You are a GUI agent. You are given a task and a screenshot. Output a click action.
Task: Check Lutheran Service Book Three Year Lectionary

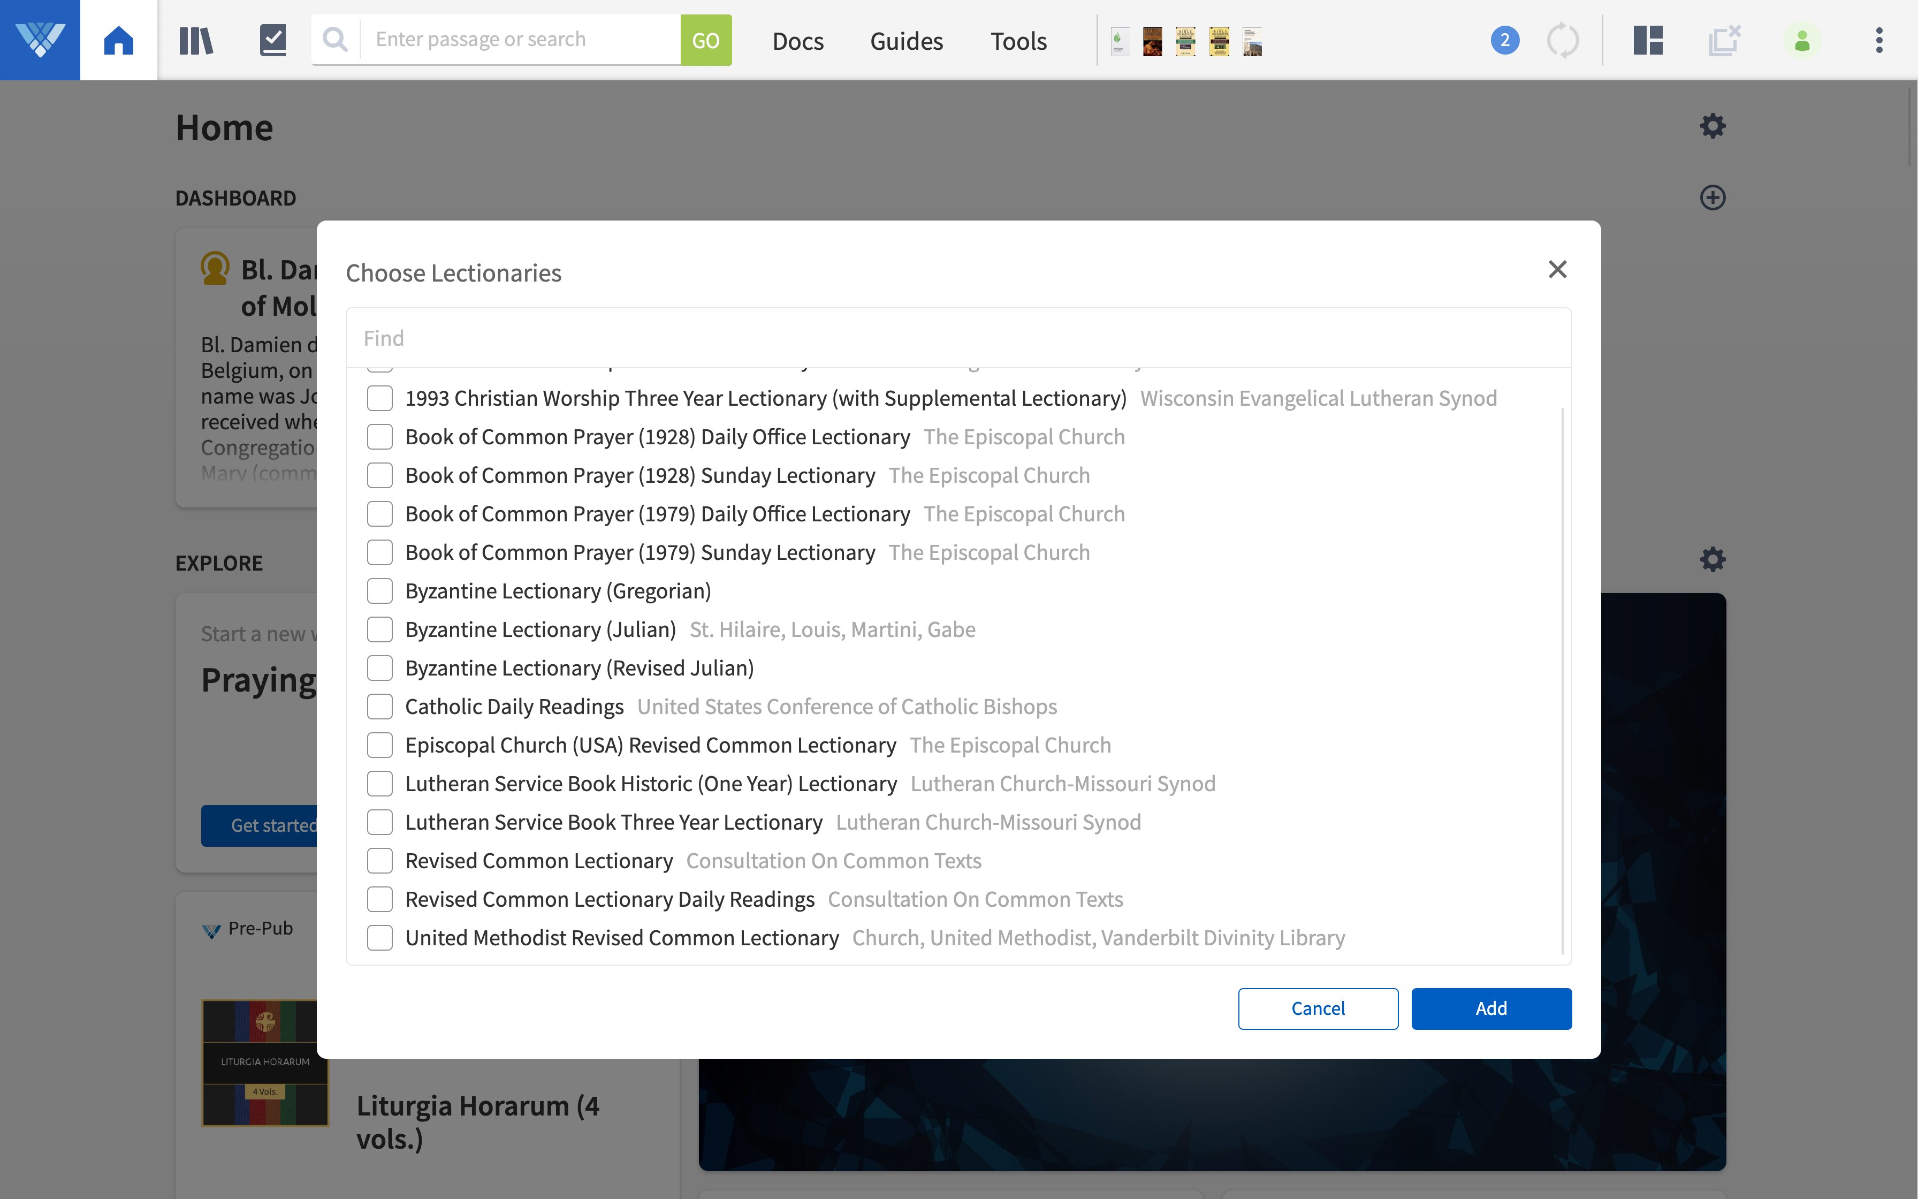(x=379, y=822)
